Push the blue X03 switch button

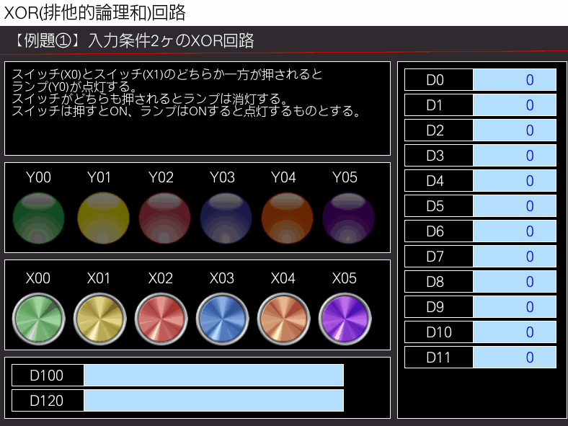[x=223, y=319]
